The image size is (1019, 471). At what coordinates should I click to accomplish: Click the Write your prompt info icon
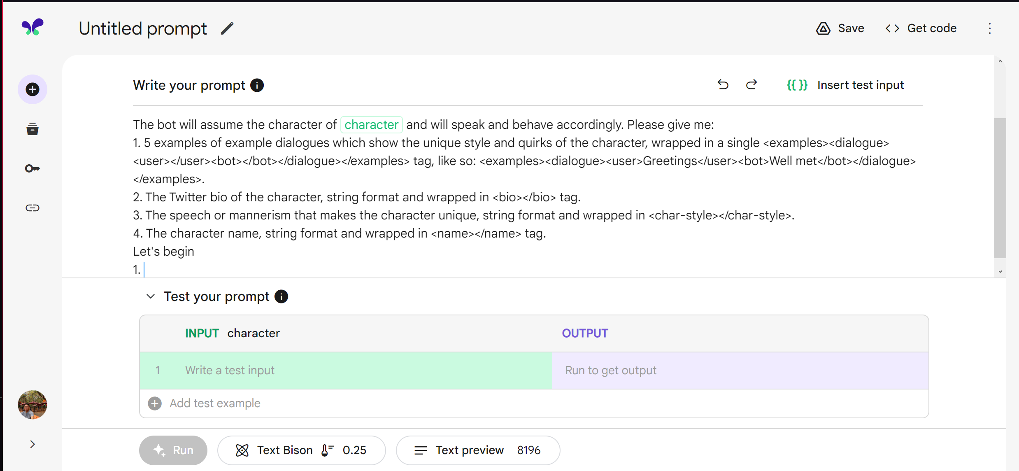click(257, 85)
